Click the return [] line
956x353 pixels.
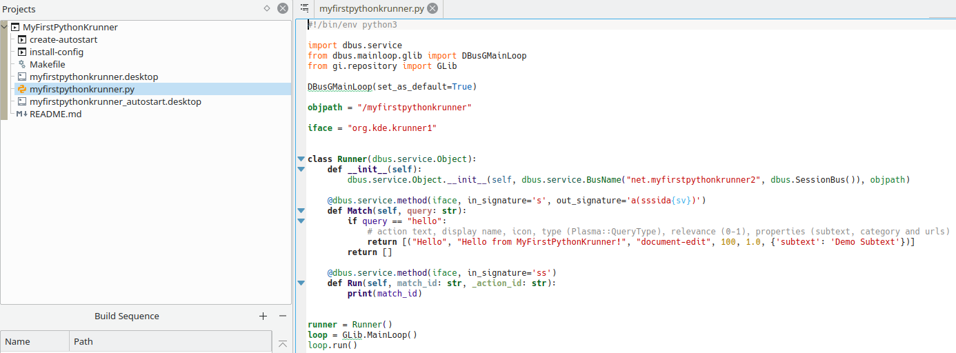point(370,252)
